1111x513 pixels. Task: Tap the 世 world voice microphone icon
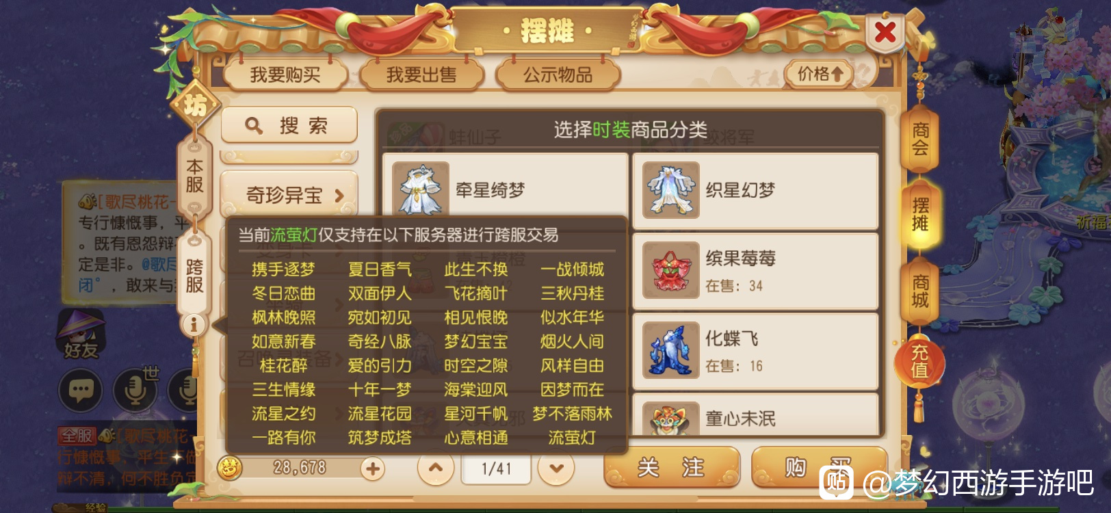coord(136,389)
